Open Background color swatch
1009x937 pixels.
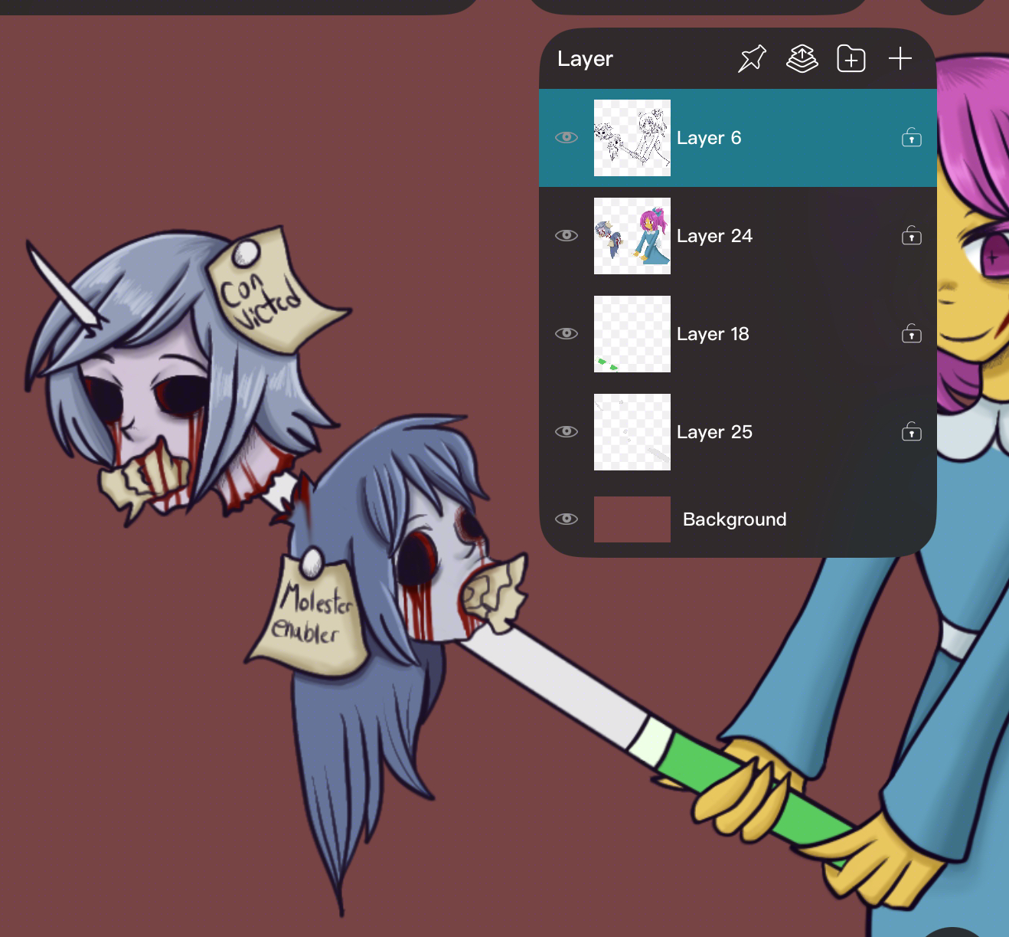click(632, 519)
